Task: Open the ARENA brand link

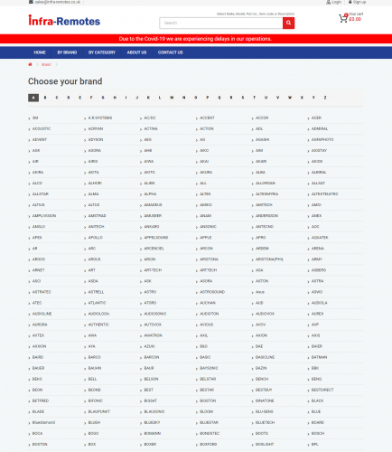Action: pos(318,249)
